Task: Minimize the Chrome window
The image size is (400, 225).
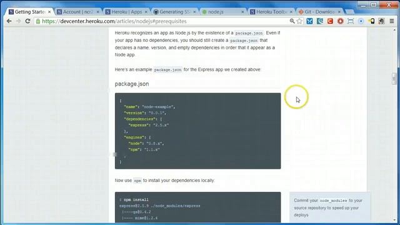Action: click(x=363, y=5)
